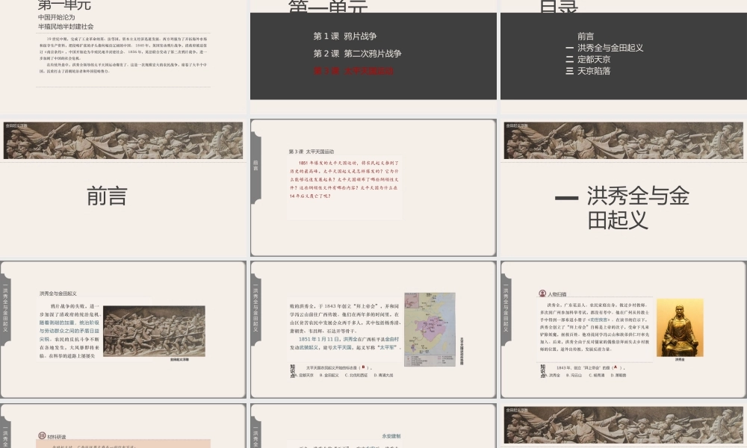747x448 pixels.
Task: Select the '1851 年 1 月 11 日' blue sentence
Action: pos(345,343)
